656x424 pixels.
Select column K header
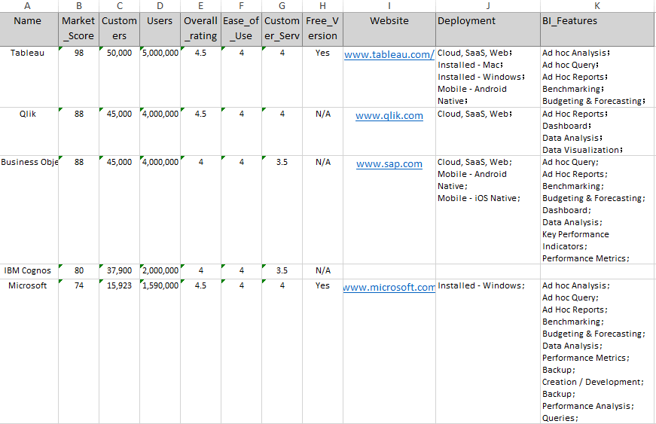(597, 6)
